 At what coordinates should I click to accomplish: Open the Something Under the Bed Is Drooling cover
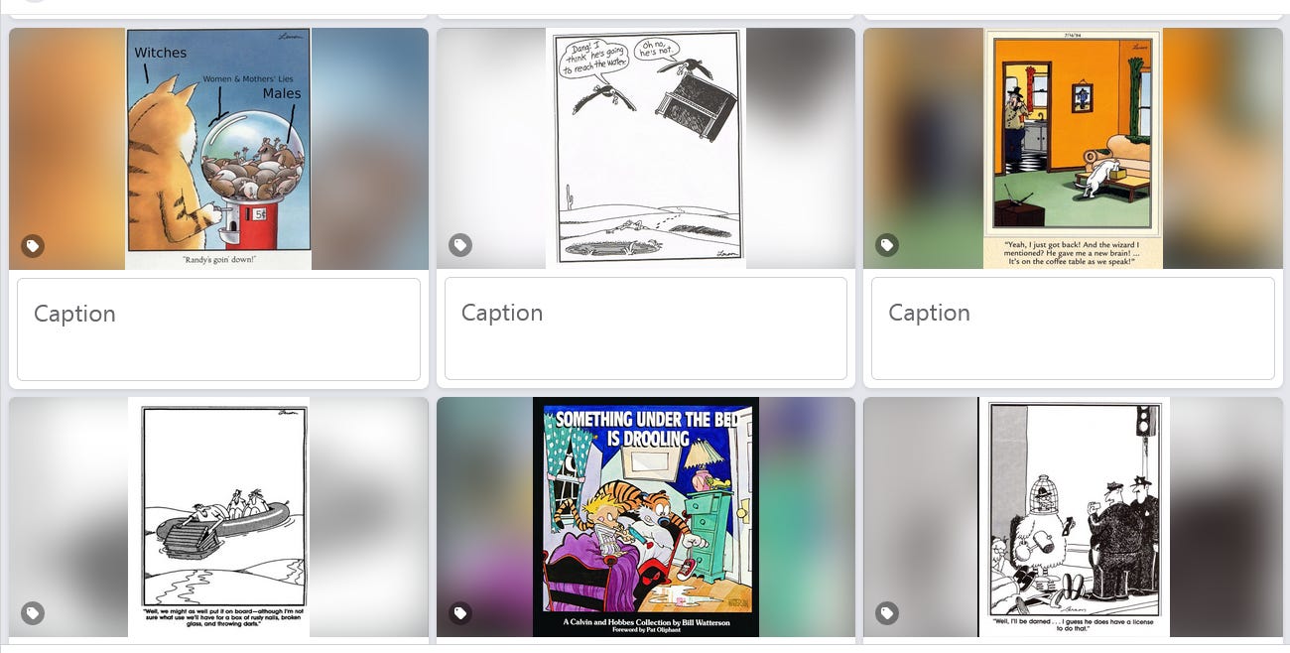[x=646, y=517]
